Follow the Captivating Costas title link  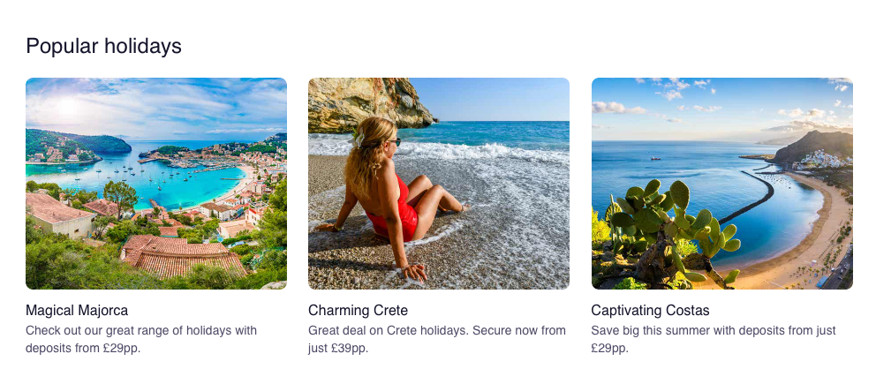tap(650, 311)
